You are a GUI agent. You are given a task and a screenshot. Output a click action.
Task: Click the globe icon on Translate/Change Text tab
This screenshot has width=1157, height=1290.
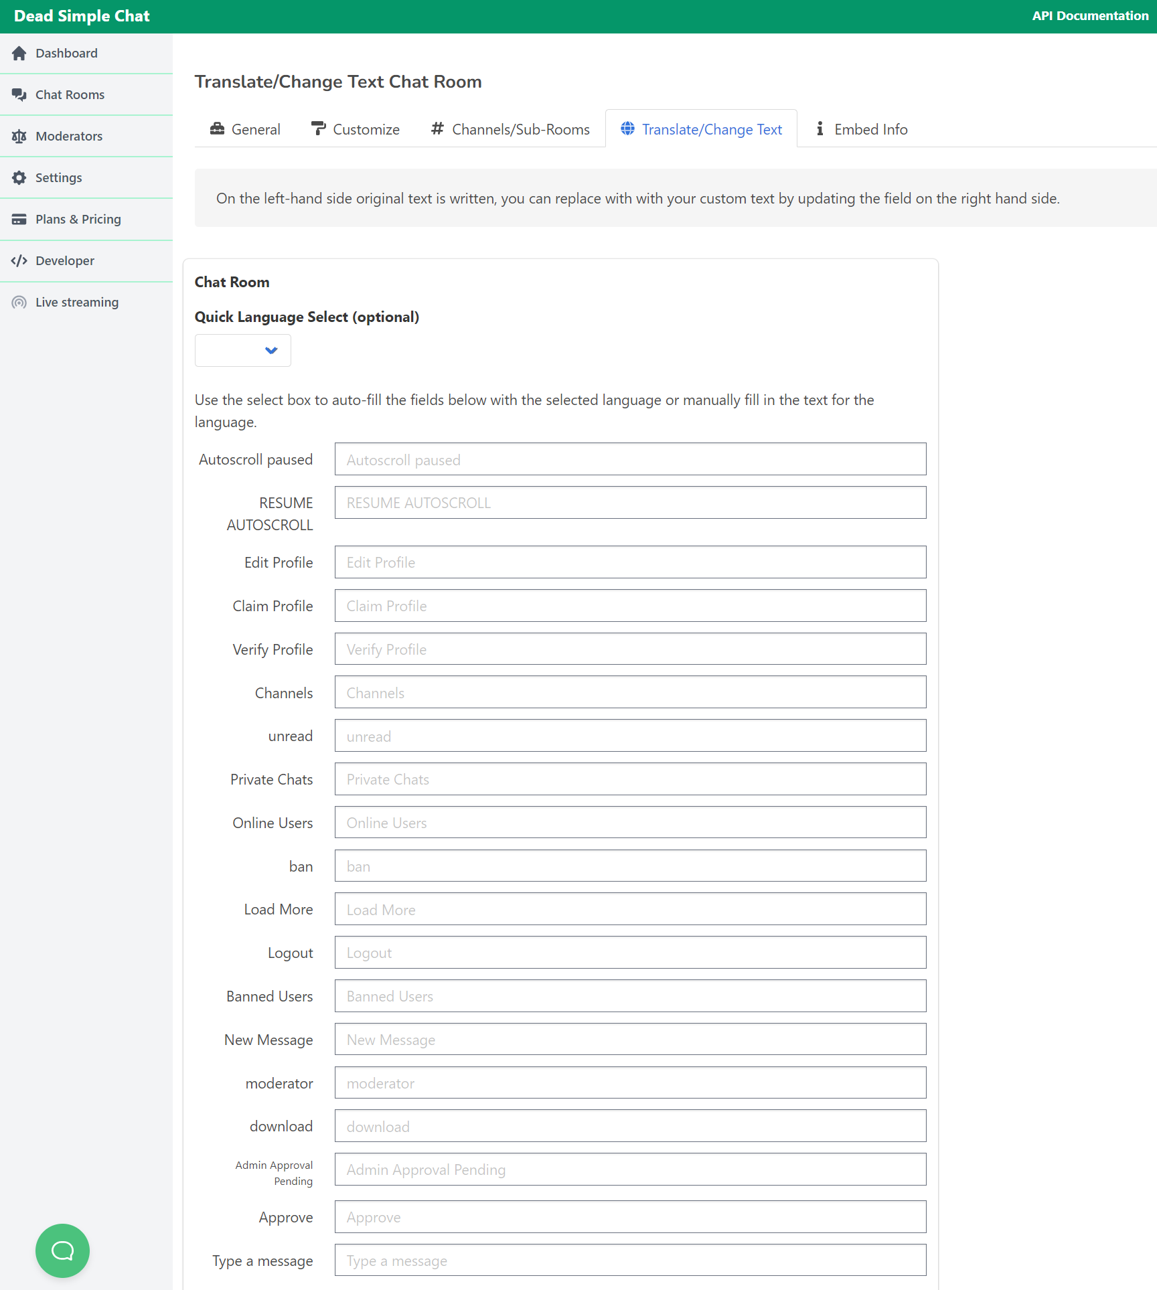[x=628, y=129]
